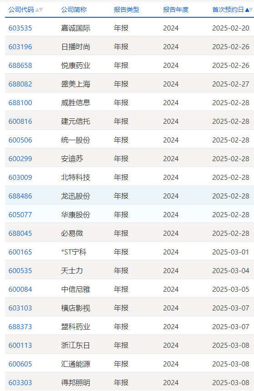254x391 pixels.
Task: Click date 2025-03-04 for 天士力
Action: coord(230,271)
